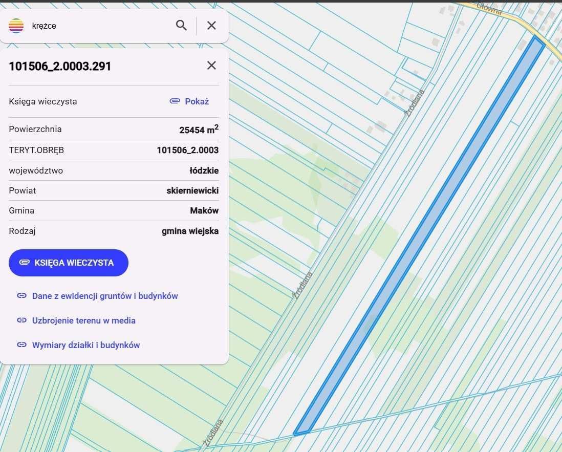
Task: Open the Pokaż link for Księga wieczysta
Action: (x=197, y=101)
